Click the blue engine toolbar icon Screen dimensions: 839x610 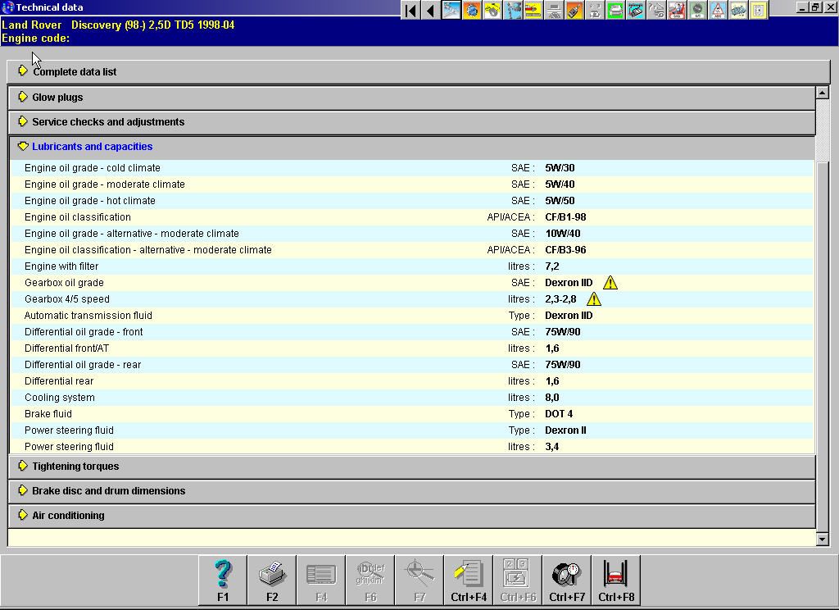click(738, 10)
